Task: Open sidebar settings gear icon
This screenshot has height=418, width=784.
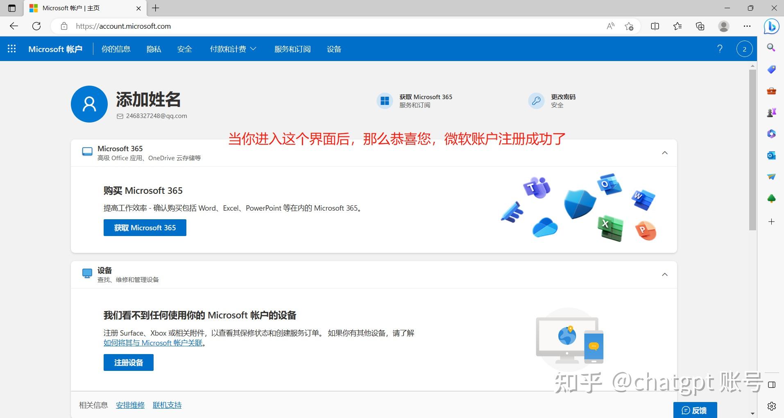Action: pos(772,406)
